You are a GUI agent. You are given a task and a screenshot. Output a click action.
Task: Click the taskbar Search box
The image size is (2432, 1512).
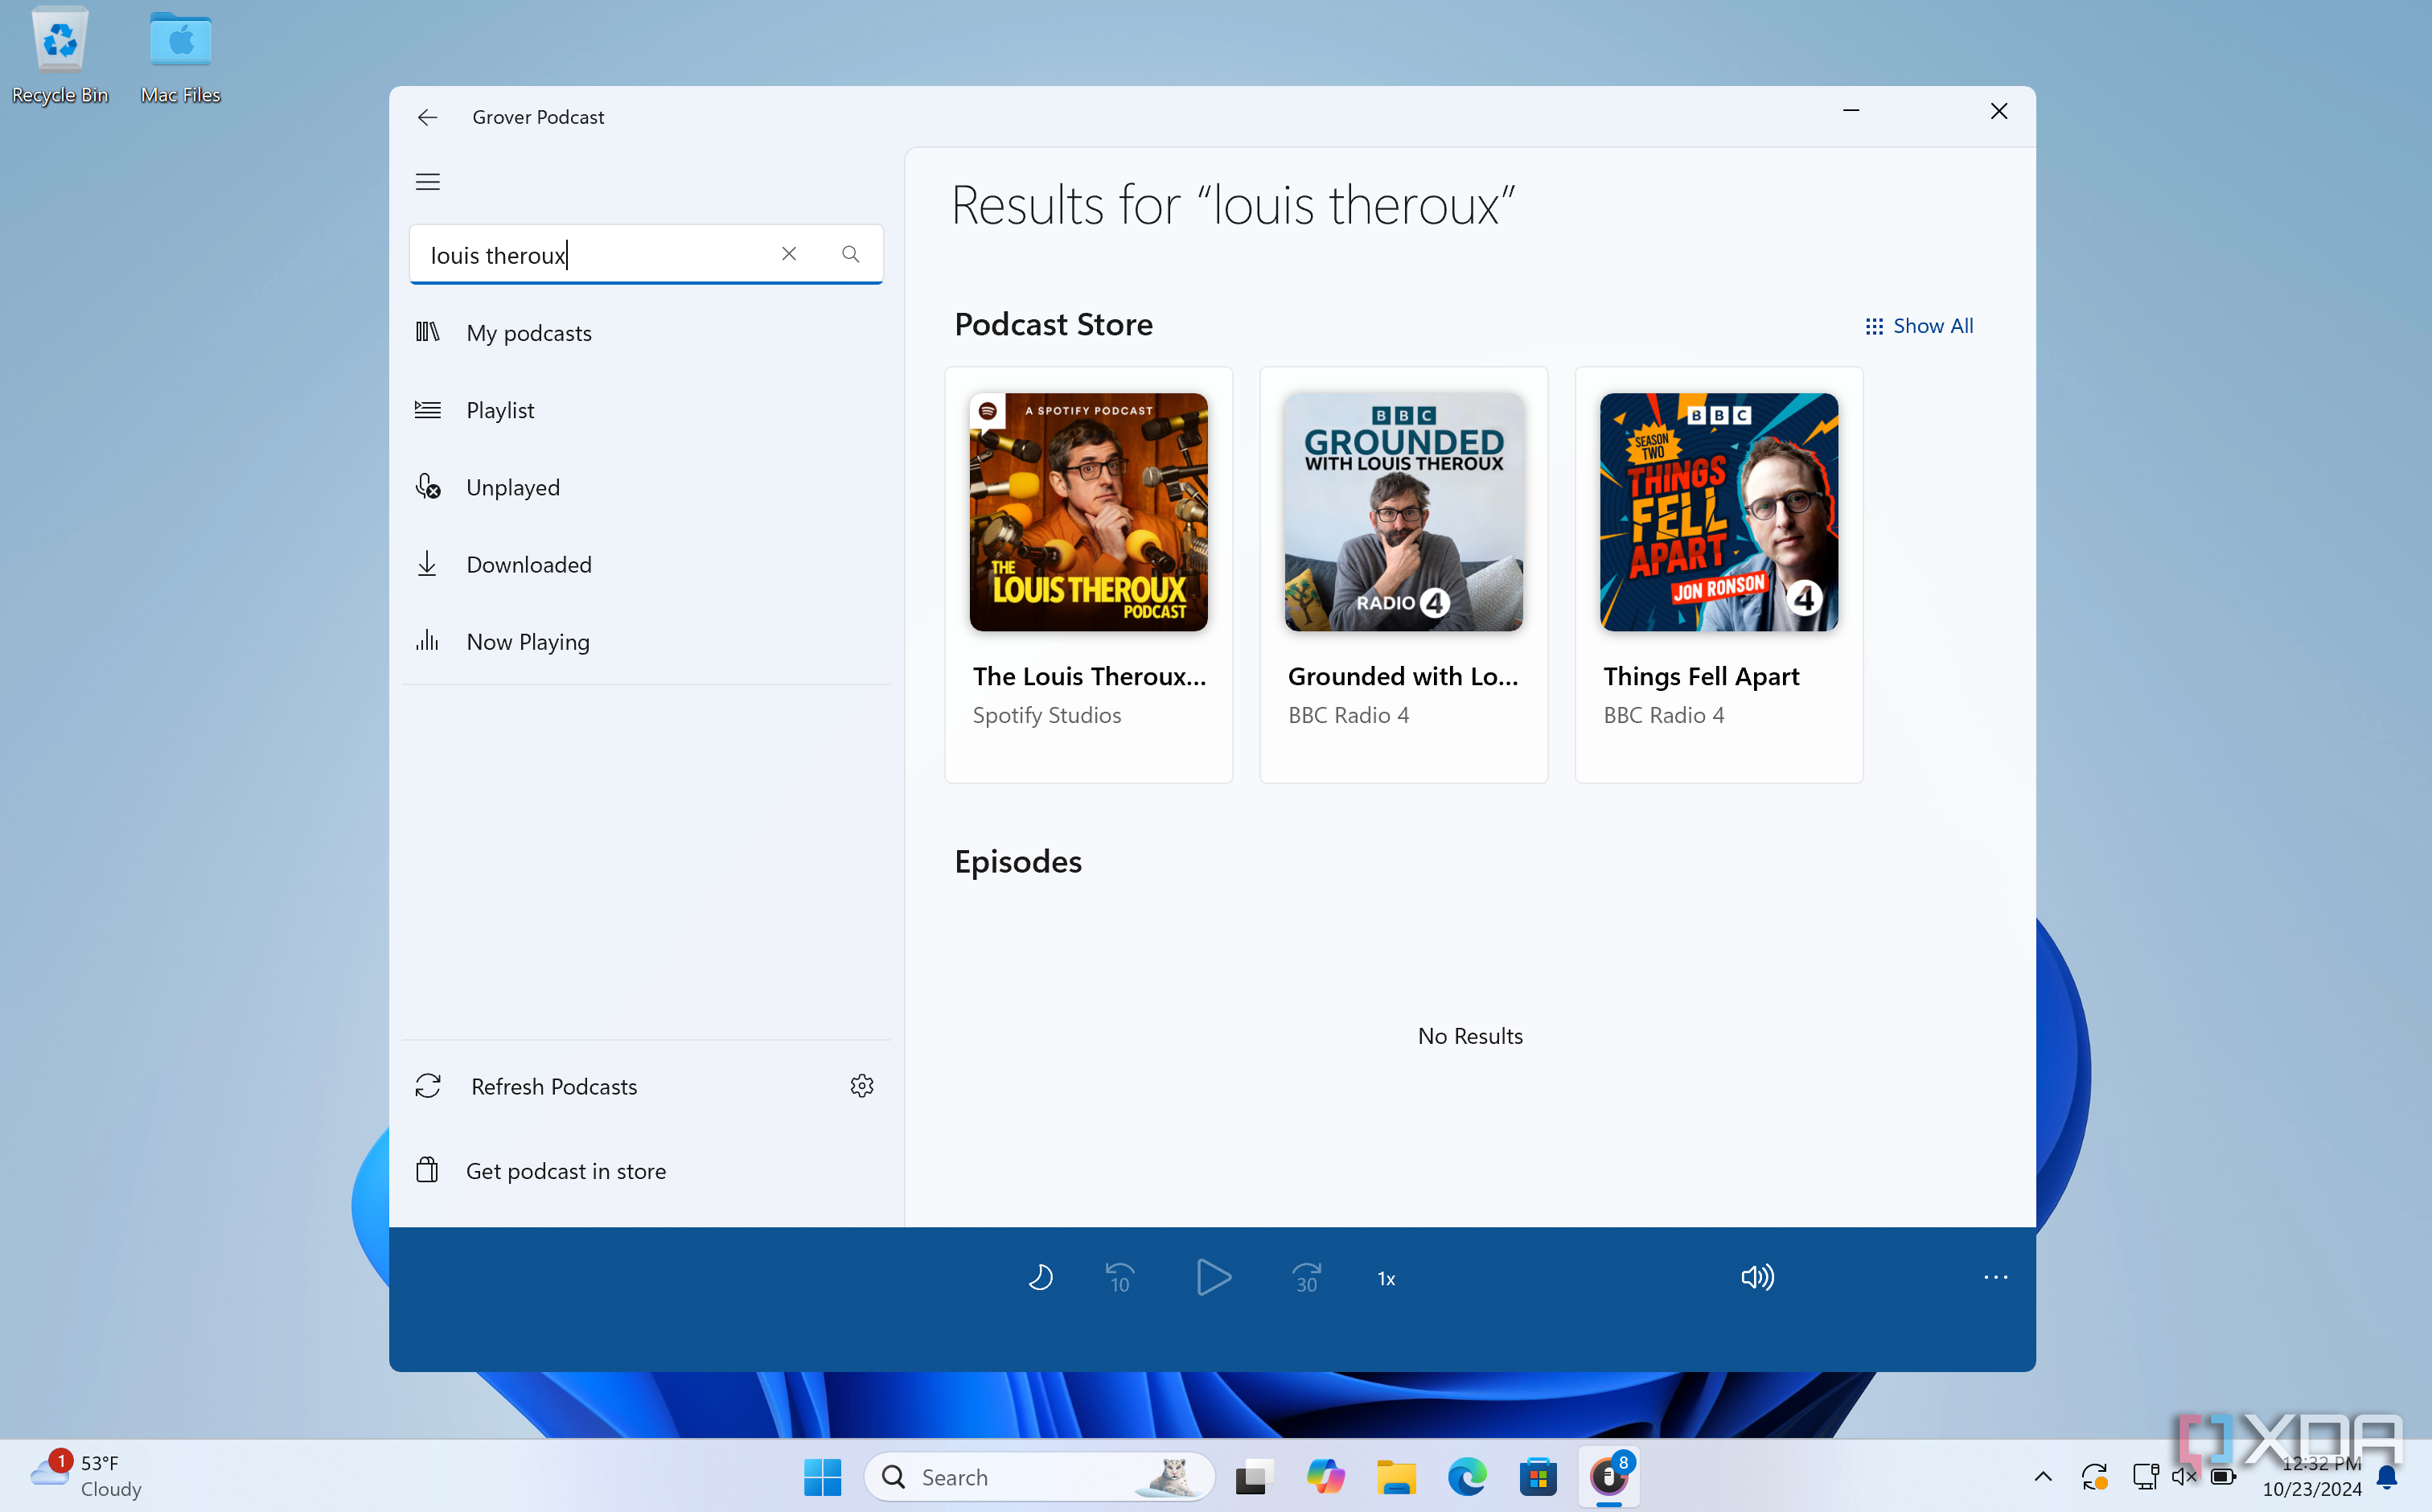click(1039, 1477)
